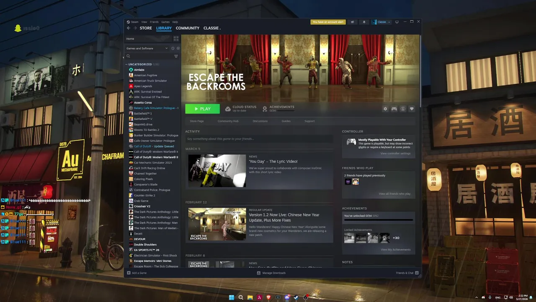Open the Support link
The width and height of the screenshot is (536, 302).
(x=309, y=121)
